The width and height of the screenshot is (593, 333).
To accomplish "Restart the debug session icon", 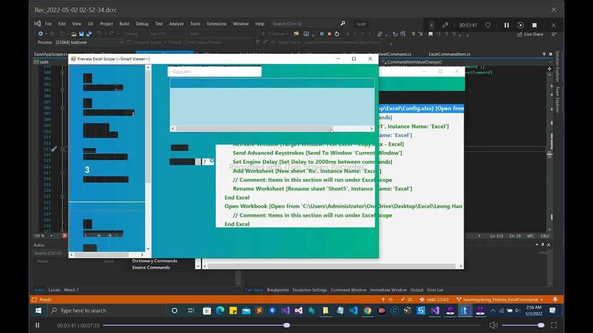I will tap(337, 34).
